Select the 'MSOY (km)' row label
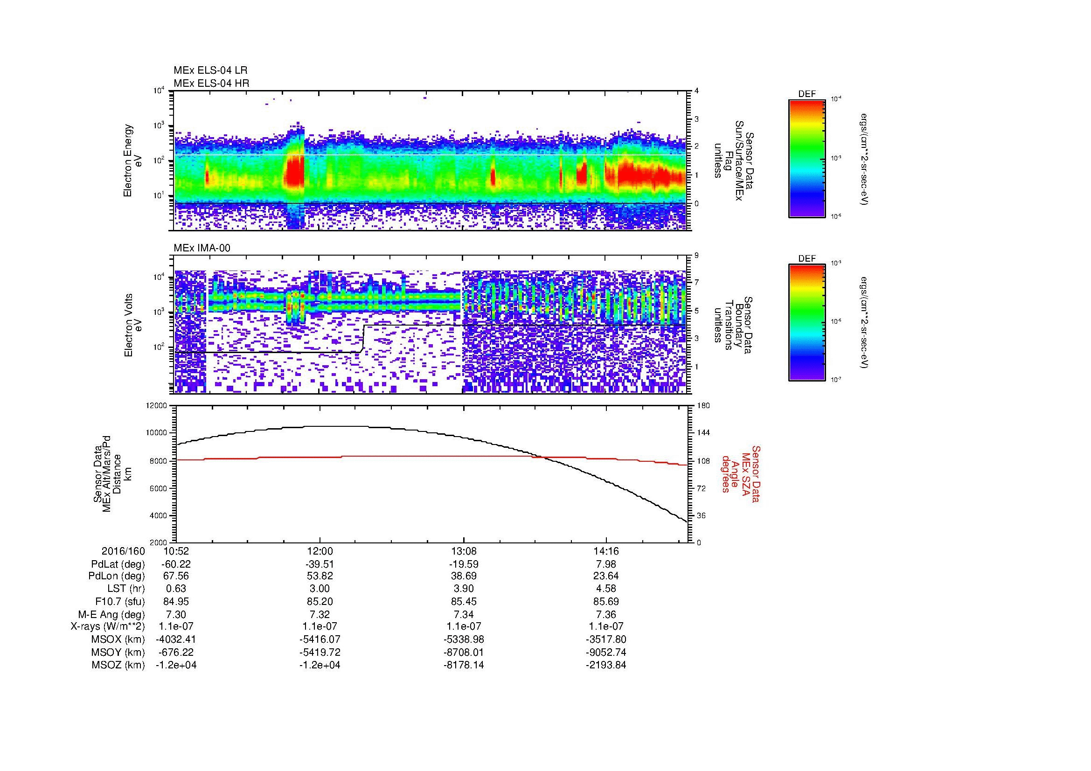Screen dimensions: 1091x771 pos(118,652)
